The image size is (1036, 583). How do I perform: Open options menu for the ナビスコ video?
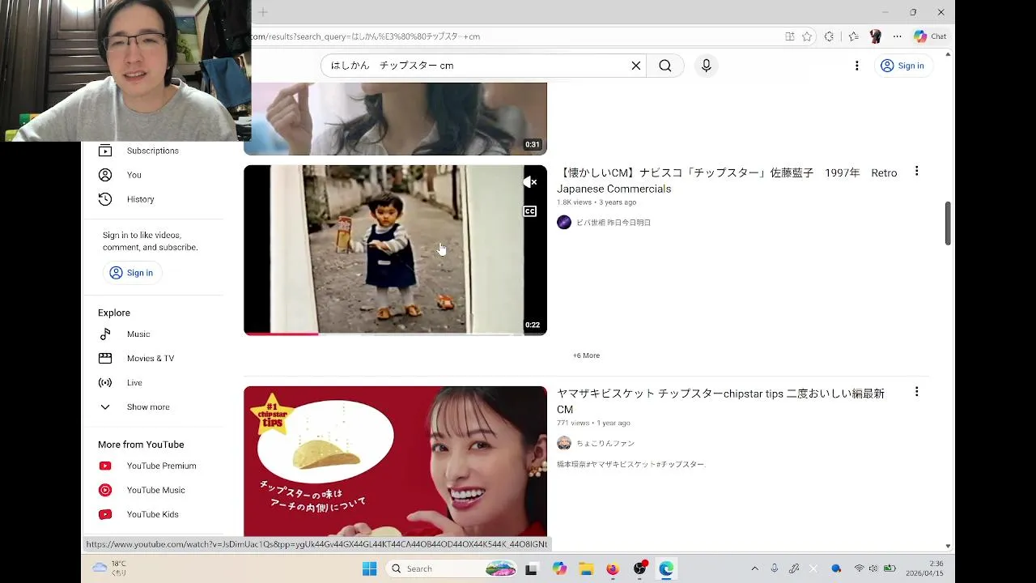point(916,172)
